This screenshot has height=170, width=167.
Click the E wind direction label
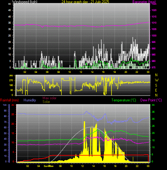pos(156,90)
